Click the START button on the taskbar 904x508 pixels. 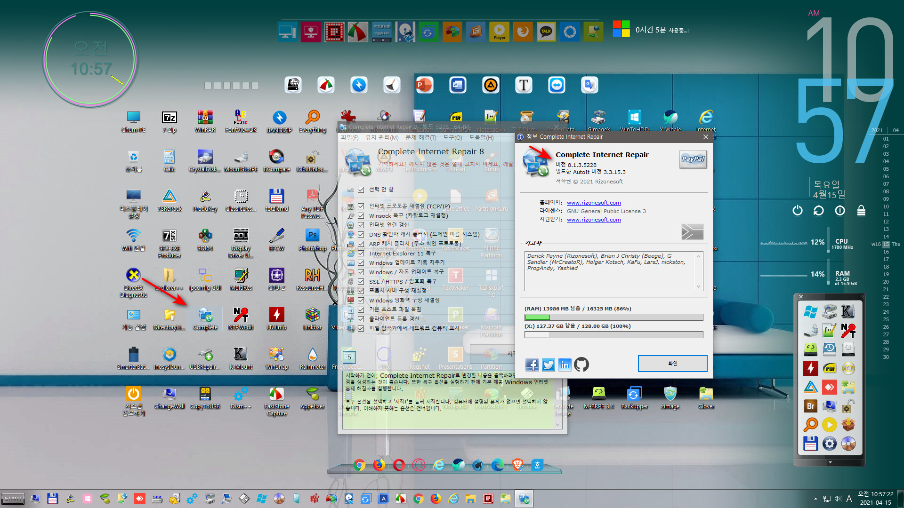click(13, 499)
